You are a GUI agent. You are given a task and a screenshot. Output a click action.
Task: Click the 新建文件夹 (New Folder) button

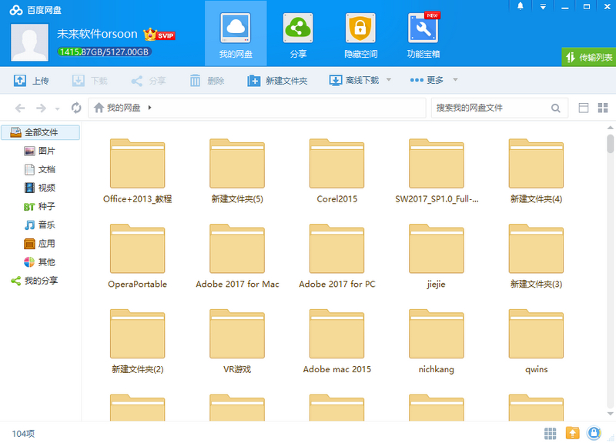277,80
